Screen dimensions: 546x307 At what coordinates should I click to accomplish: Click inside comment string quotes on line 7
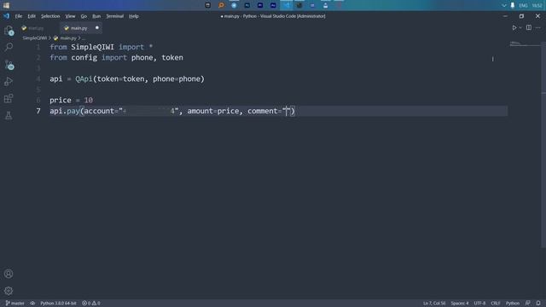[287, 111]
